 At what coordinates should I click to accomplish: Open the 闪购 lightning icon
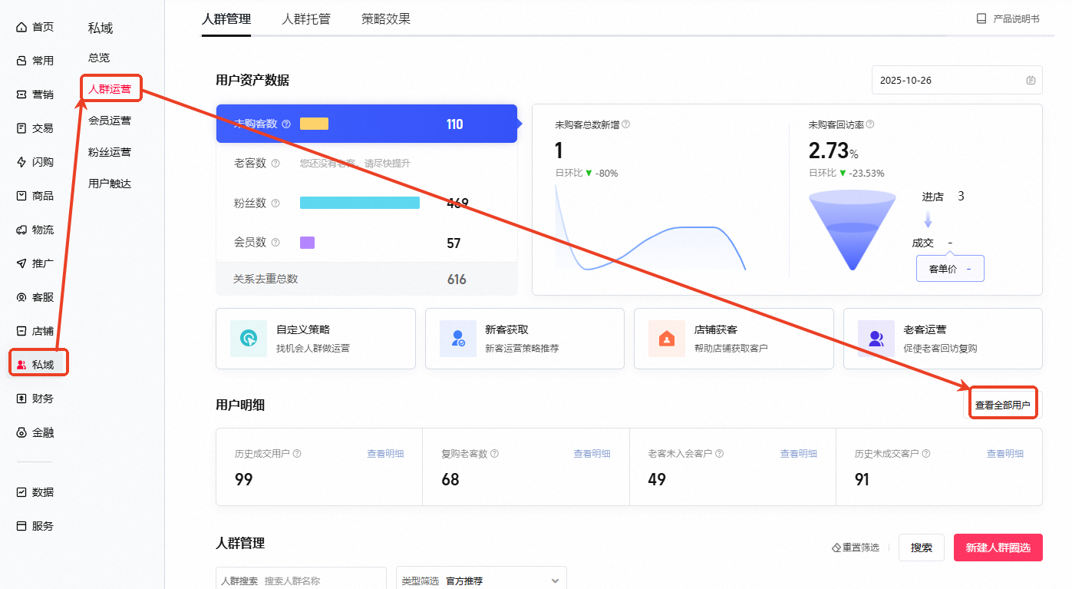[21, 162]
